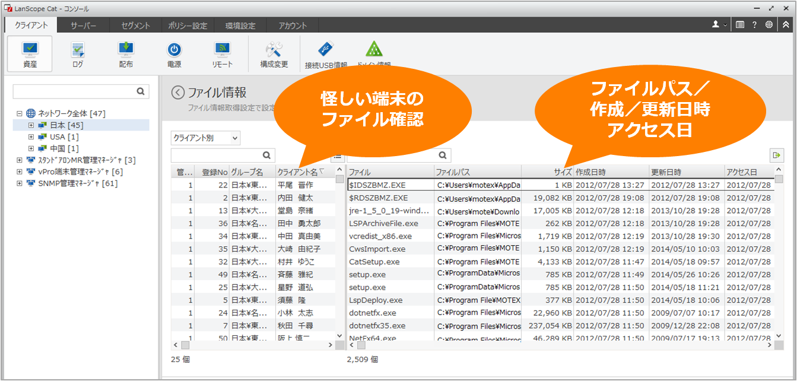
Task: Click client list vertical scrollbar thumb
Action: pyautogui.click(x=340, y=179)
